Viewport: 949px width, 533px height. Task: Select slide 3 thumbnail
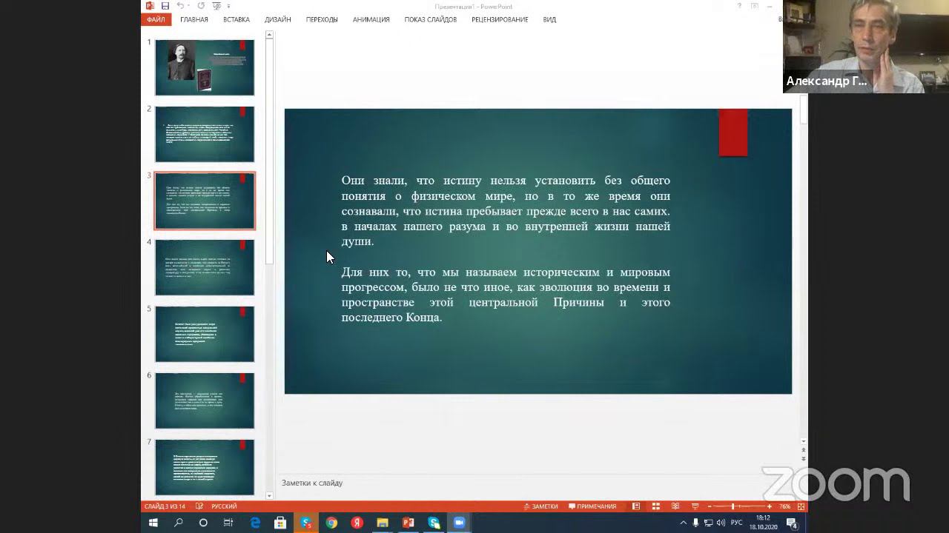pyautogui.click(x=205, y=201)
